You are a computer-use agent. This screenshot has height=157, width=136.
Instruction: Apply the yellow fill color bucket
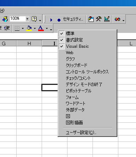[29, 28]
